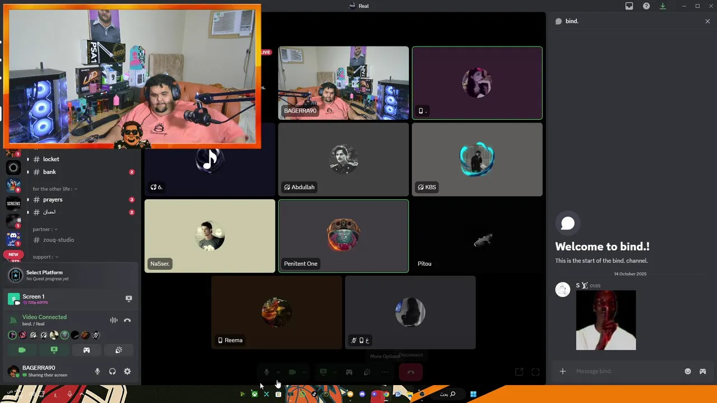
Task: Open the attachment plus button in chat
Action: pyautogui.click(x=563, y=371)
